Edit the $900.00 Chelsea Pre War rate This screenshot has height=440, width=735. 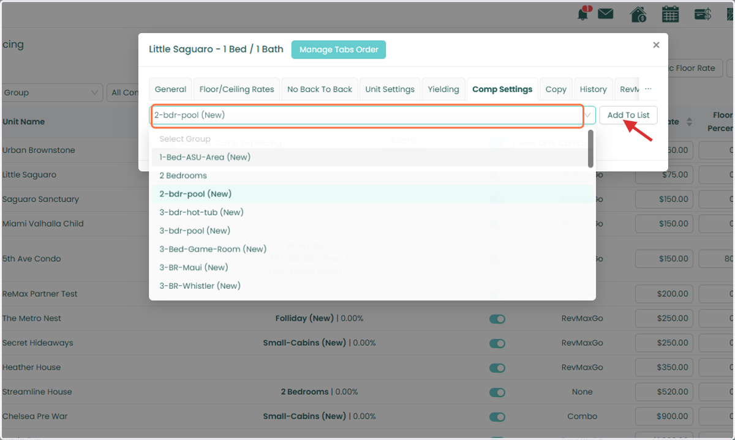665,416
